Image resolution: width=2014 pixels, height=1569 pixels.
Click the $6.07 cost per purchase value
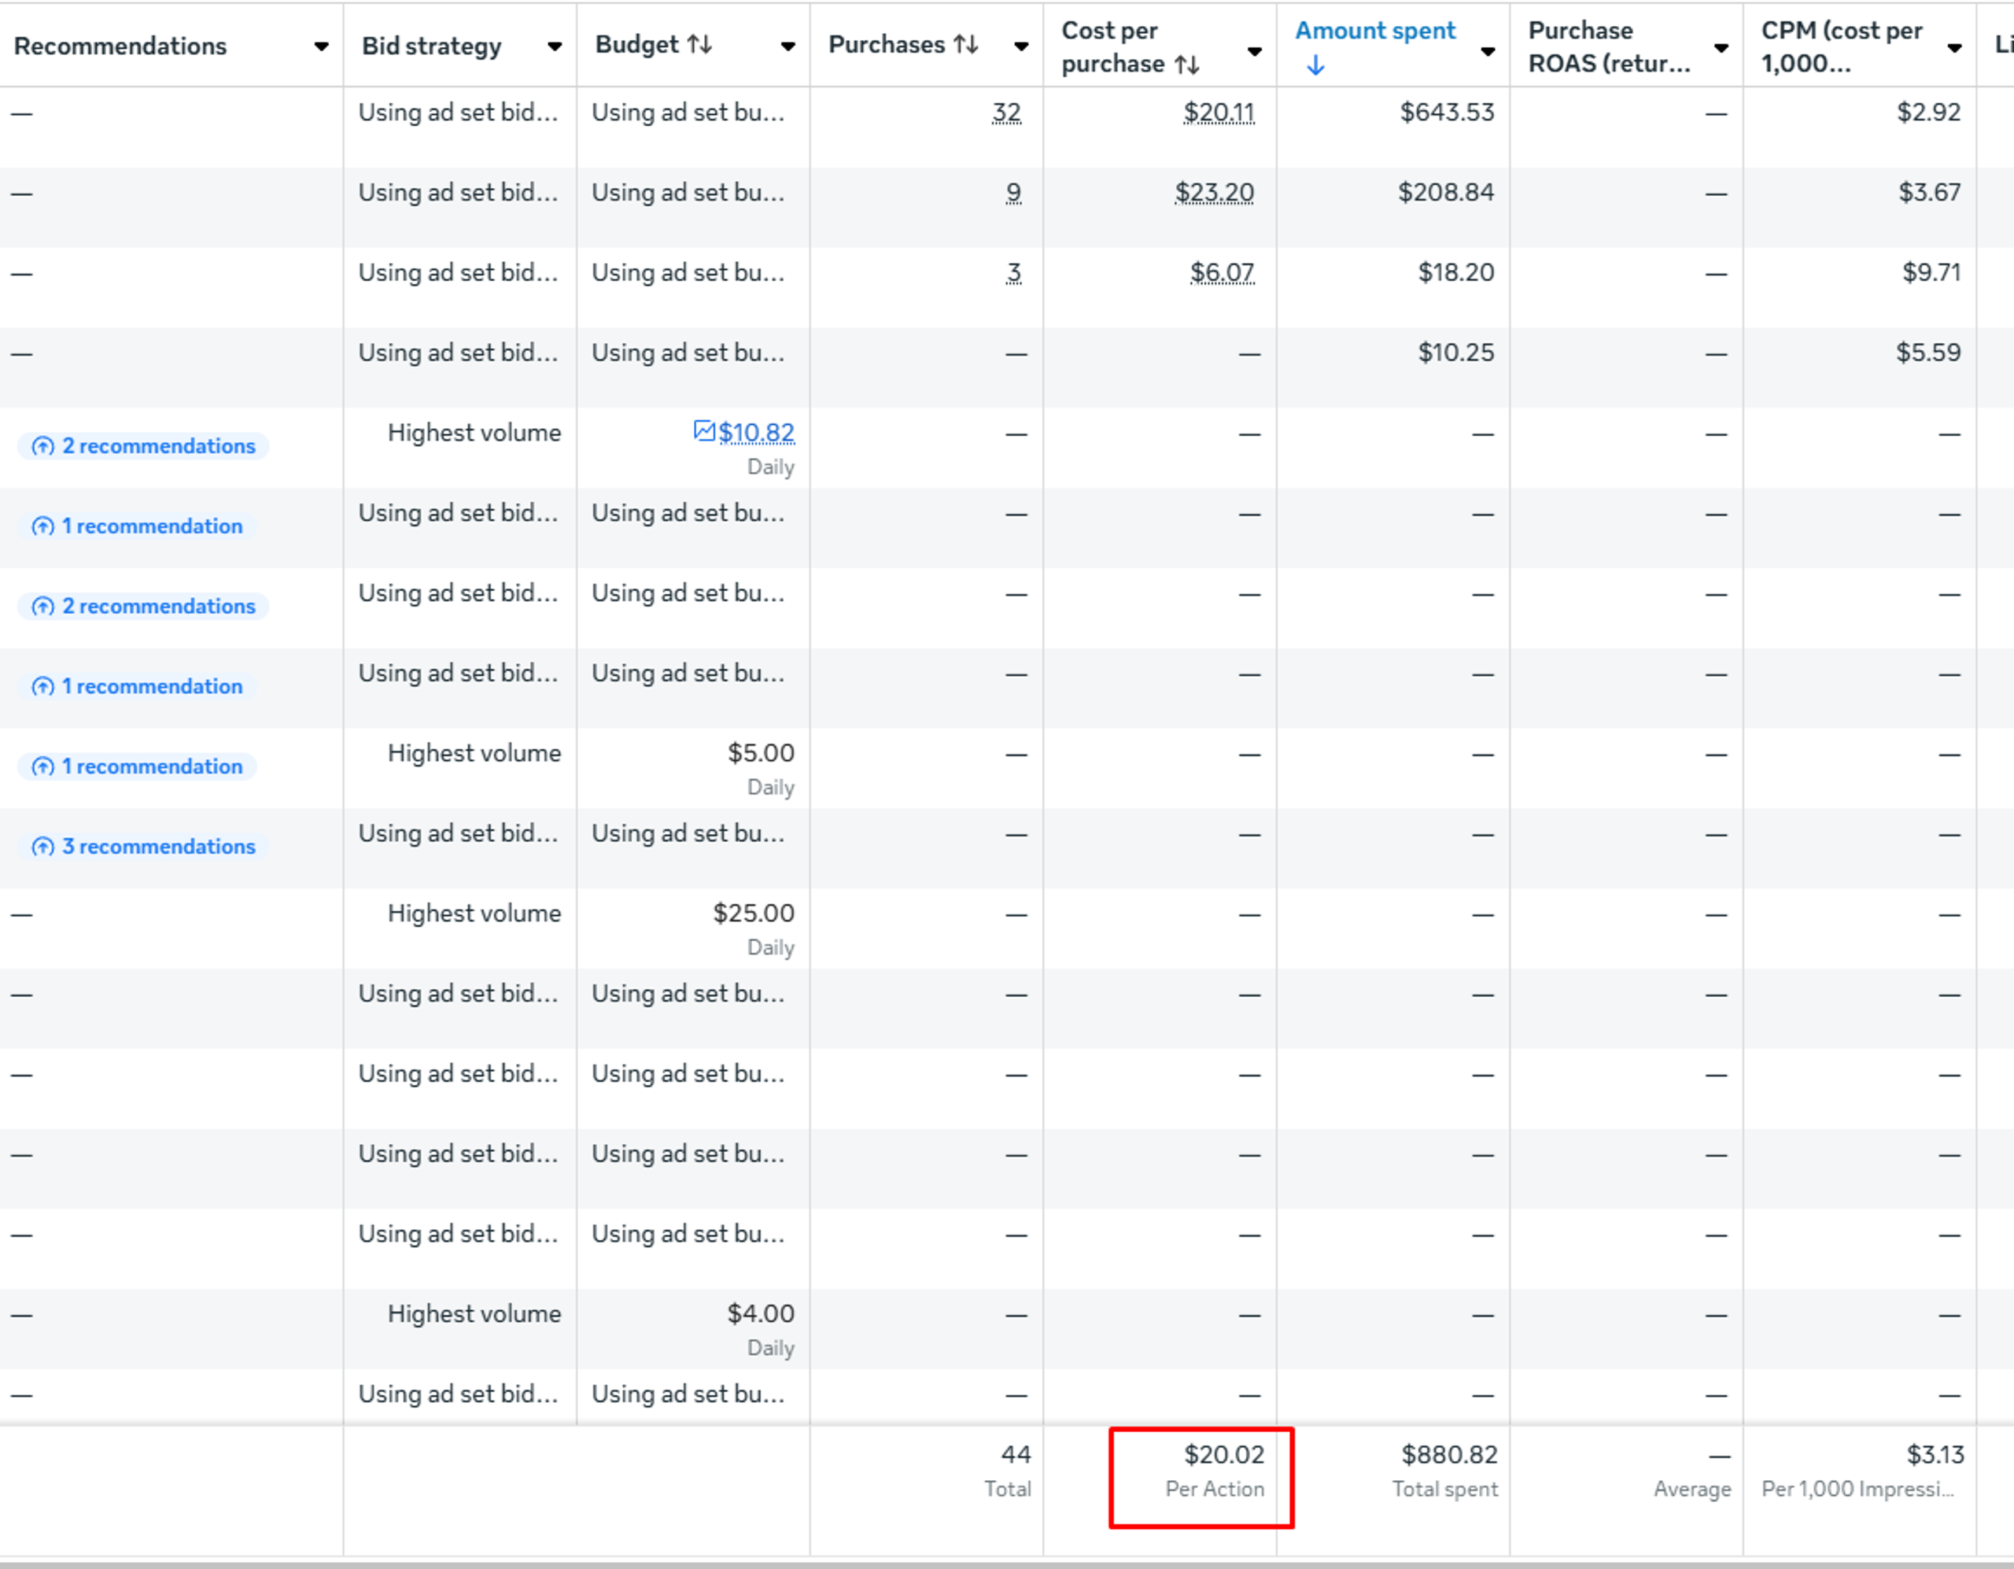(x=1221, y=273)
